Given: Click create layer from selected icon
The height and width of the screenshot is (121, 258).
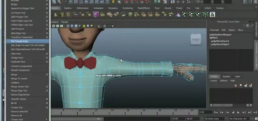Looking at the screenshot, I should pos(251,85).
